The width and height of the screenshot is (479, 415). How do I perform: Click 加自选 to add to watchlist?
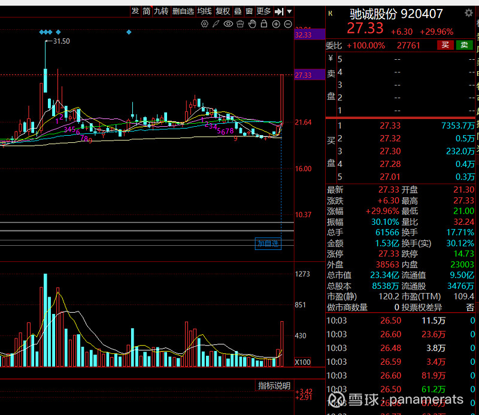268,243
